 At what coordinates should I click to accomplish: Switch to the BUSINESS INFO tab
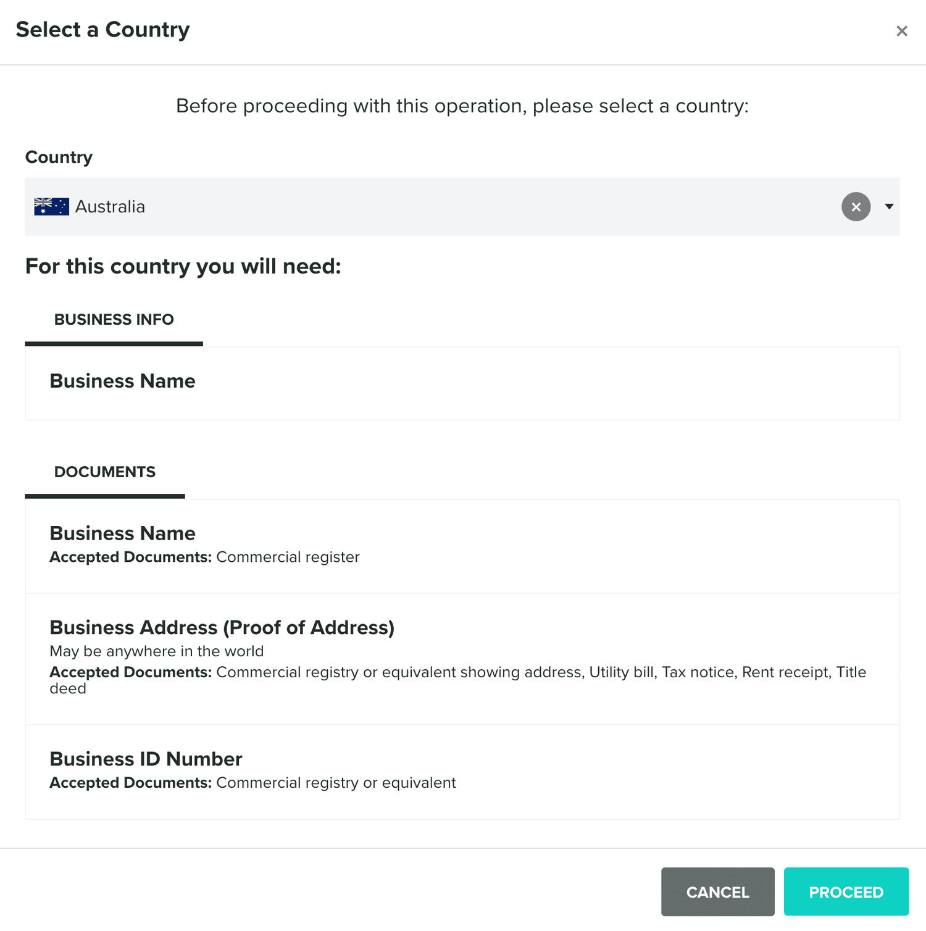114,320
